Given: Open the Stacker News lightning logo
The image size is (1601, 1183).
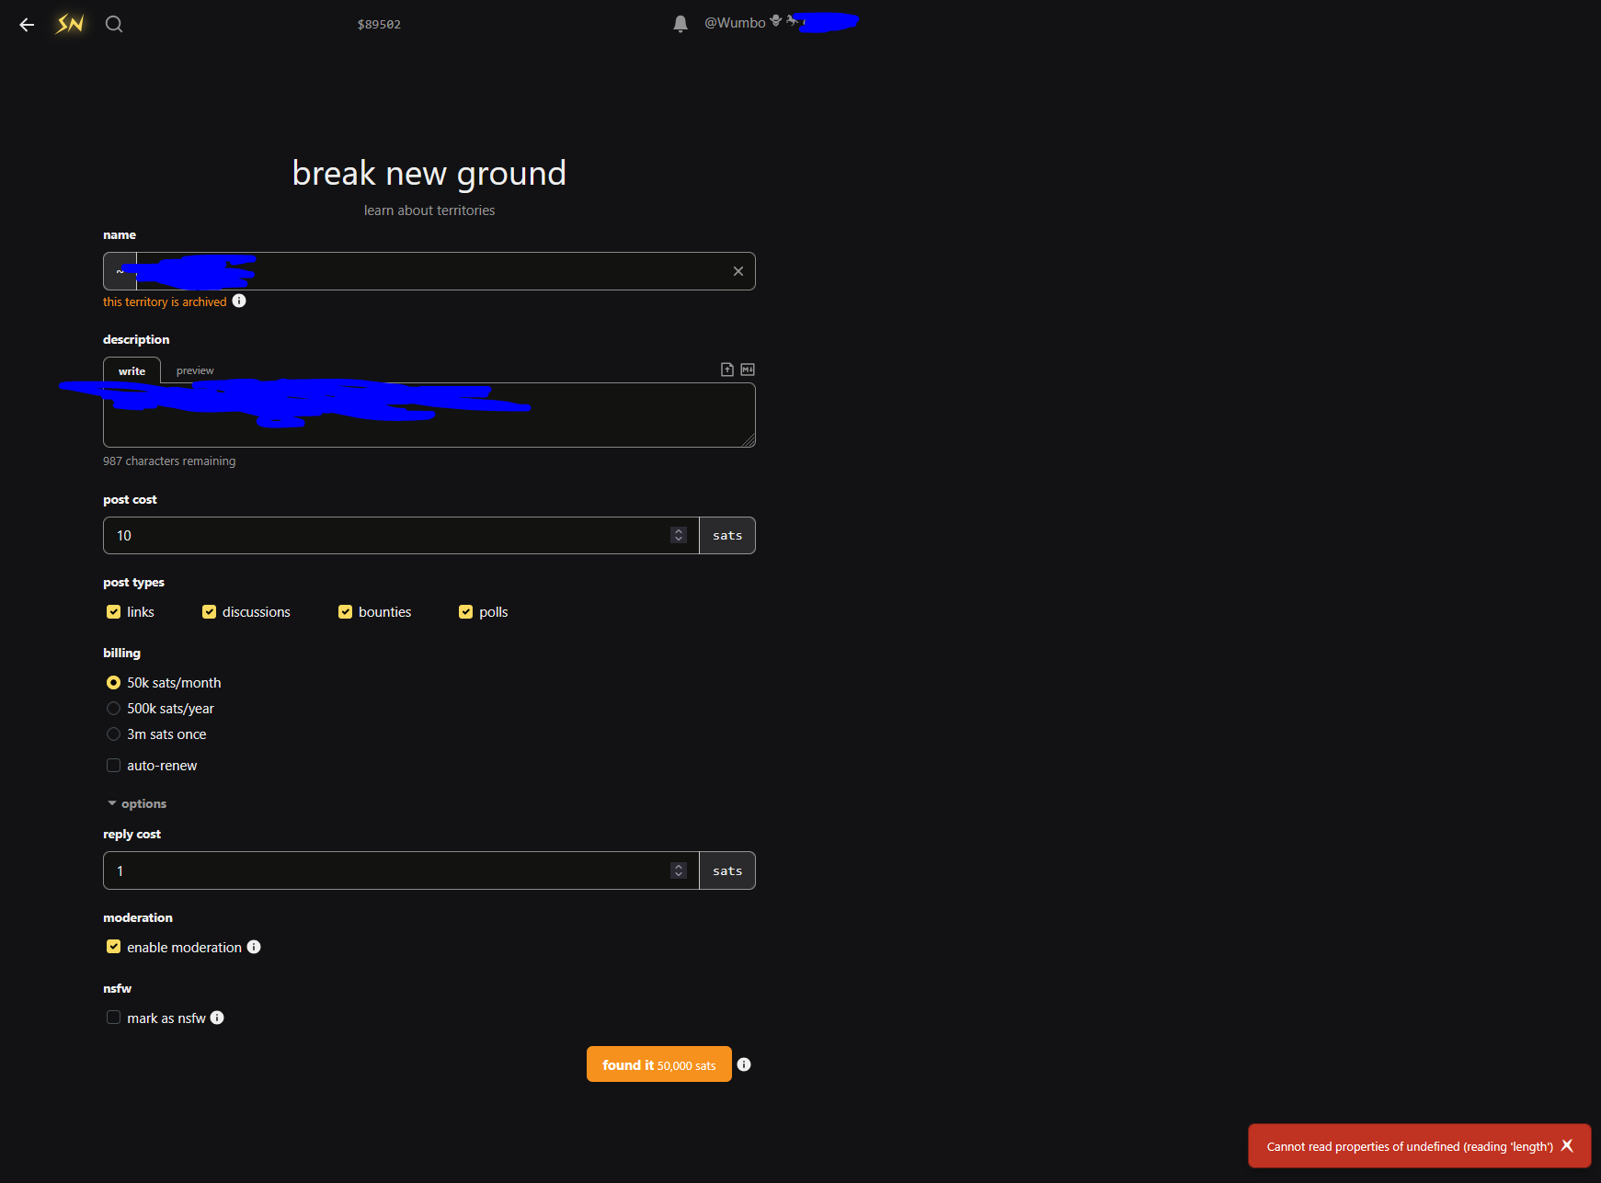Looking at the screenshot, I should (x=70, y=24).
